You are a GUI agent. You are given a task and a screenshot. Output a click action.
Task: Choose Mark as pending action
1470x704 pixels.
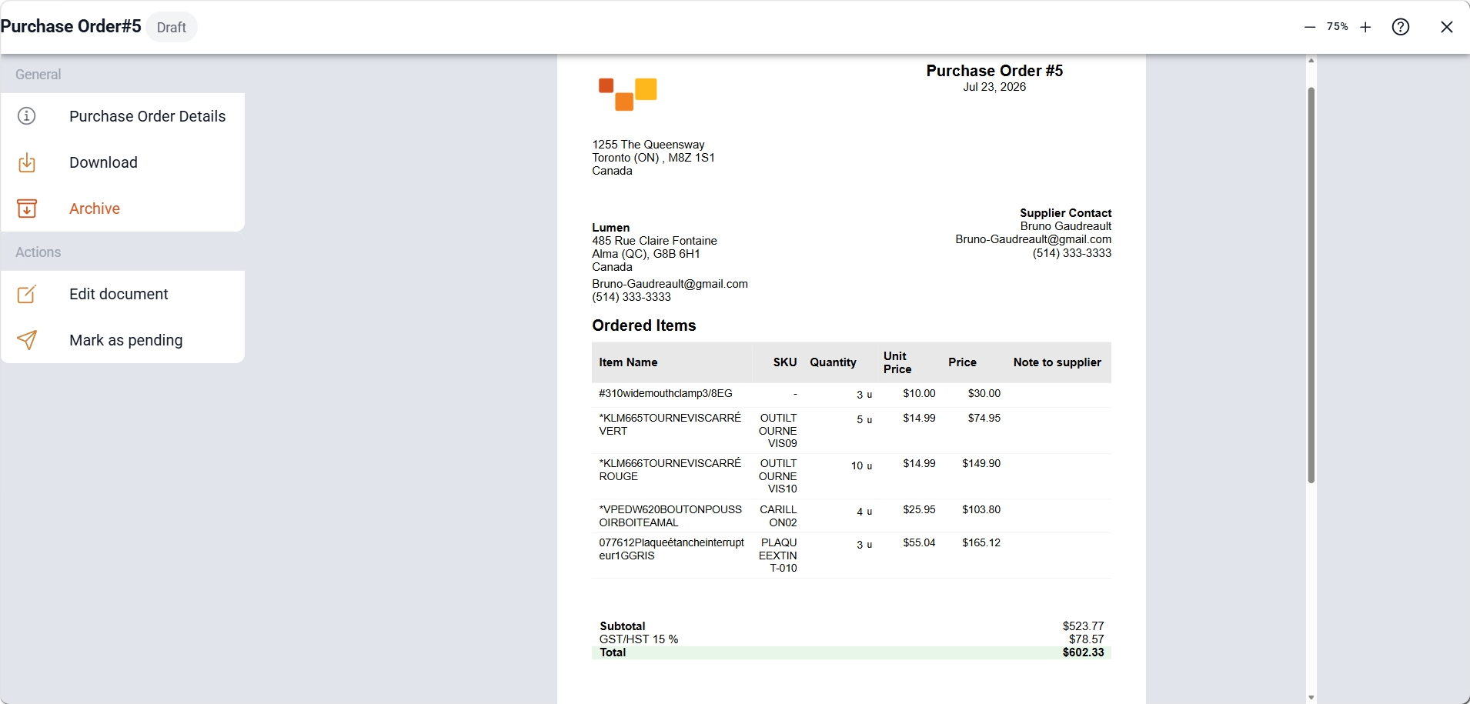tap(123, 340)
